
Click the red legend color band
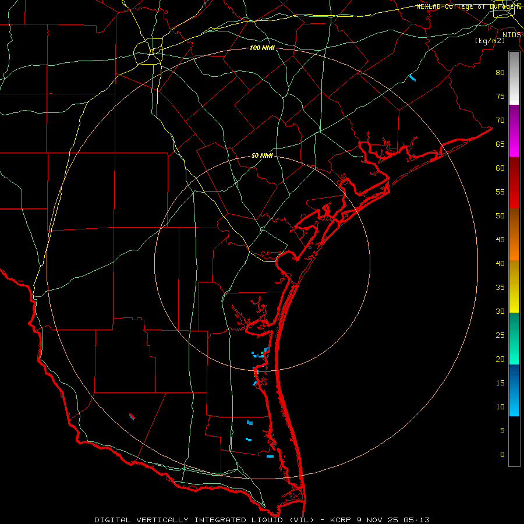[514, 182]
